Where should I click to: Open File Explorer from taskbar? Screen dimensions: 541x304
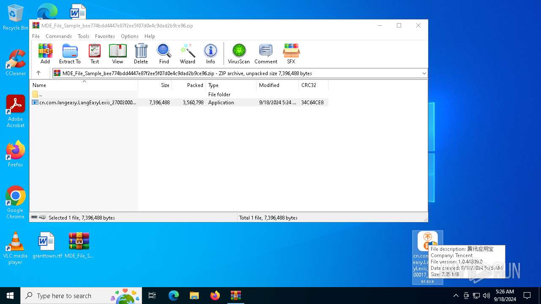click(194, 296)
